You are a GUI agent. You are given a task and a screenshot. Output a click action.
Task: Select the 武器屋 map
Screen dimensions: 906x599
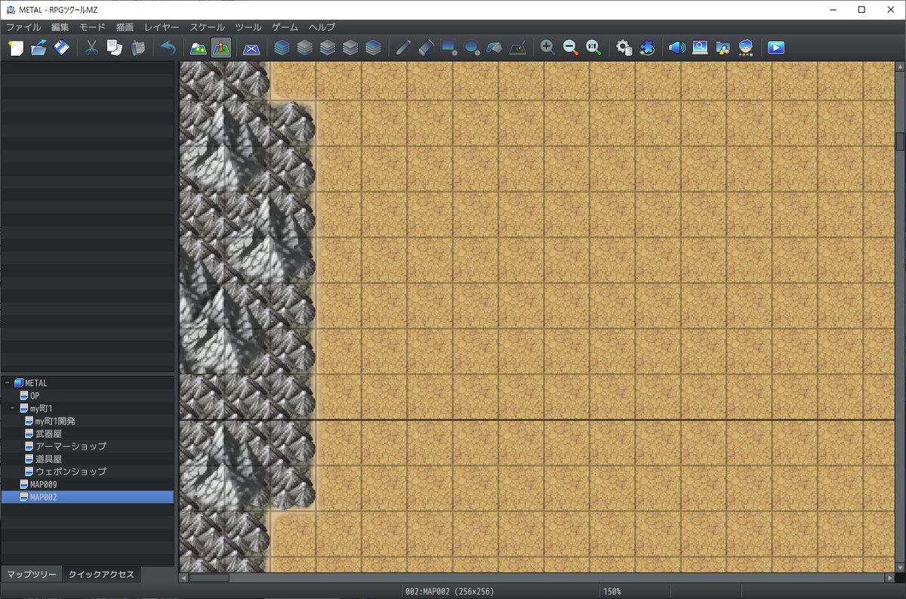[x=48, y=434]
